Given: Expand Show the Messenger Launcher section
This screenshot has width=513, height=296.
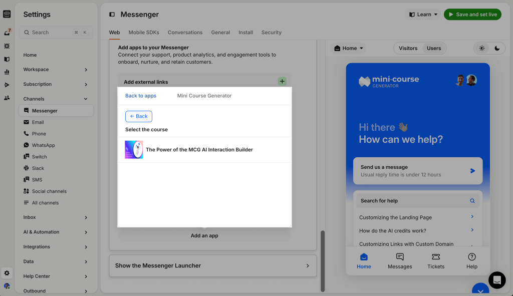Looking at the screenshot, I should pos(212,265).
